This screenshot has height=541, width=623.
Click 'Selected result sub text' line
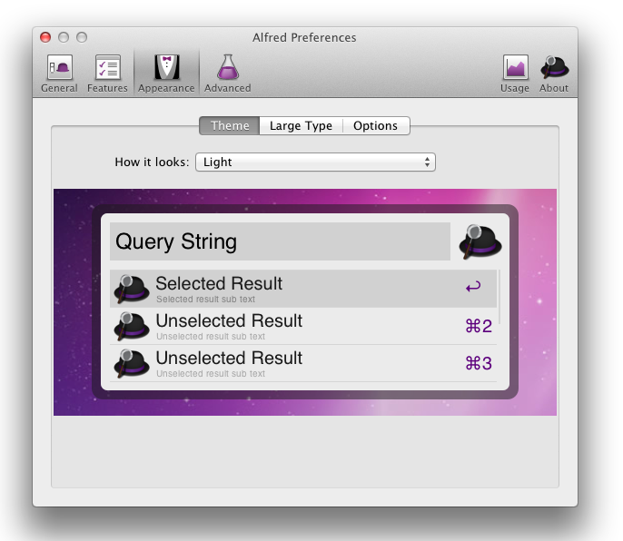[x=205, y=300]
